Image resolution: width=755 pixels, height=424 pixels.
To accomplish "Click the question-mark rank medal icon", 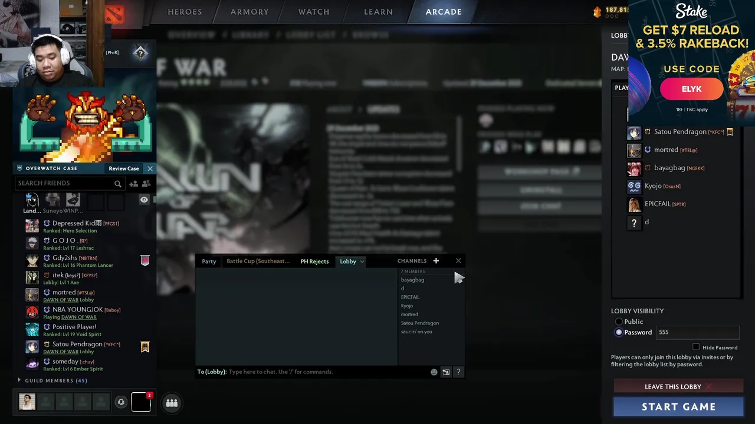I will point(140,53).
